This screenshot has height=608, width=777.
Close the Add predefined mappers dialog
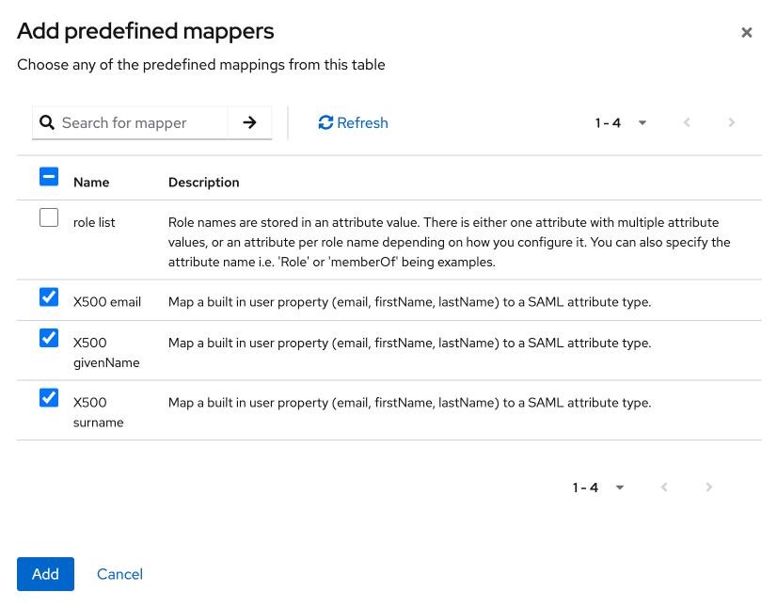click(747, 32)
